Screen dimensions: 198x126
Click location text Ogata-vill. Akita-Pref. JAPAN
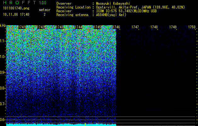click(123, 7)
